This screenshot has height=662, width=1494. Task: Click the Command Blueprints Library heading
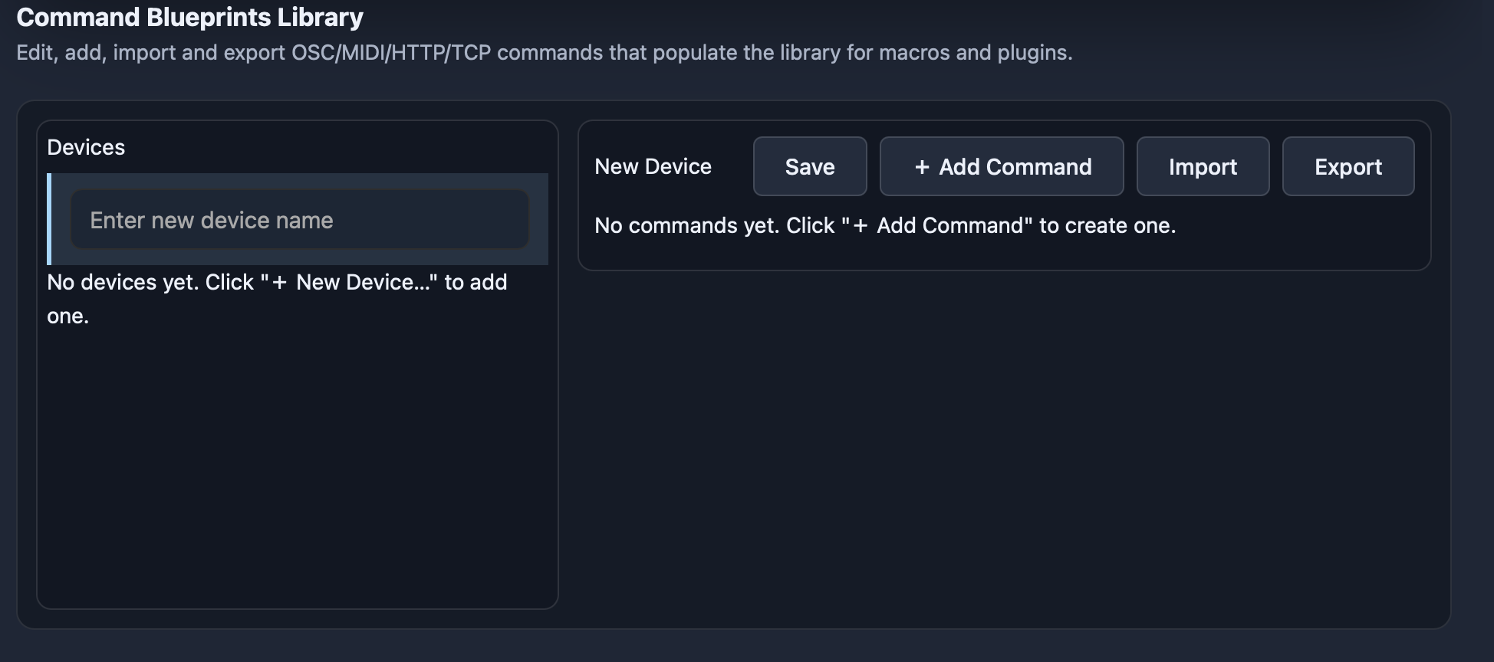pyautogui.click(x=189, y=17)
